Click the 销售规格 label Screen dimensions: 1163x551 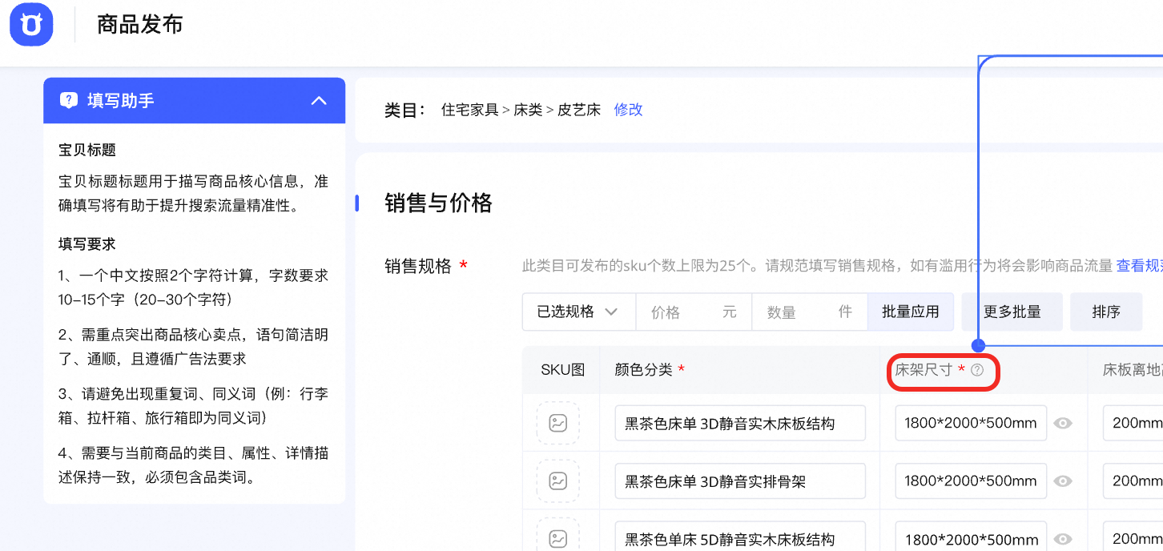tap(418, 266)
